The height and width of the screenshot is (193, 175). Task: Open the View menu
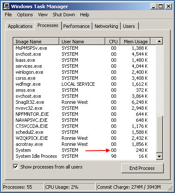click(43, 15)
